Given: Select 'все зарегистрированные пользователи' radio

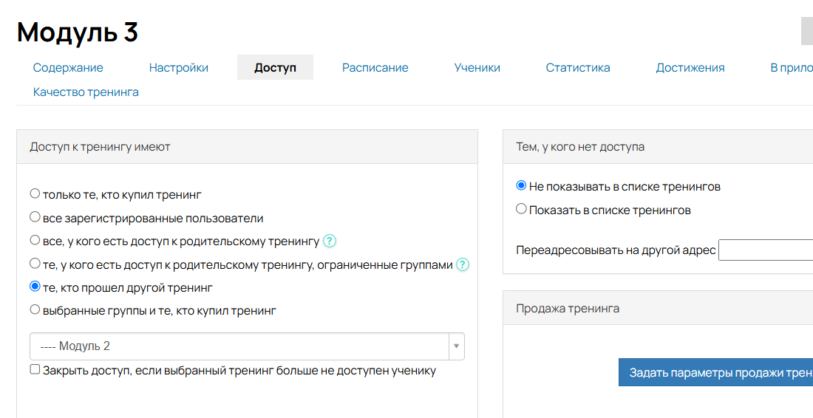Looking at the screenshot, I should point(35,217).
